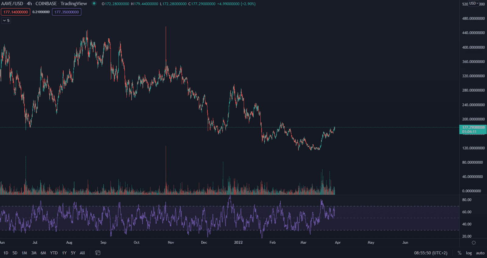Select the 3M time range
The image size is (487, 258).
tap(34, 253)
